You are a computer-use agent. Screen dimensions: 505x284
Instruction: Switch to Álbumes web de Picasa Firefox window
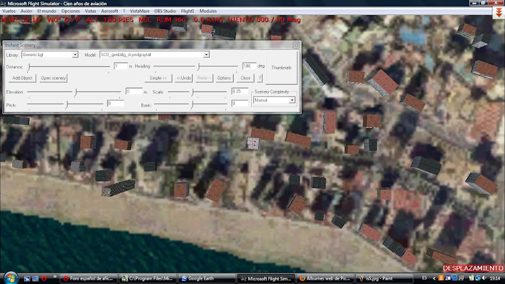pos(324,278)
